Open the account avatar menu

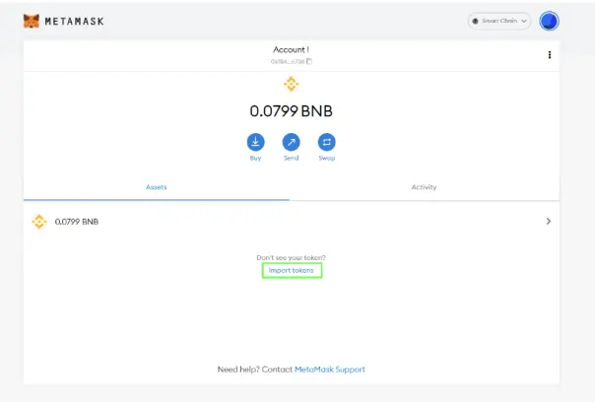coord(549,22)
